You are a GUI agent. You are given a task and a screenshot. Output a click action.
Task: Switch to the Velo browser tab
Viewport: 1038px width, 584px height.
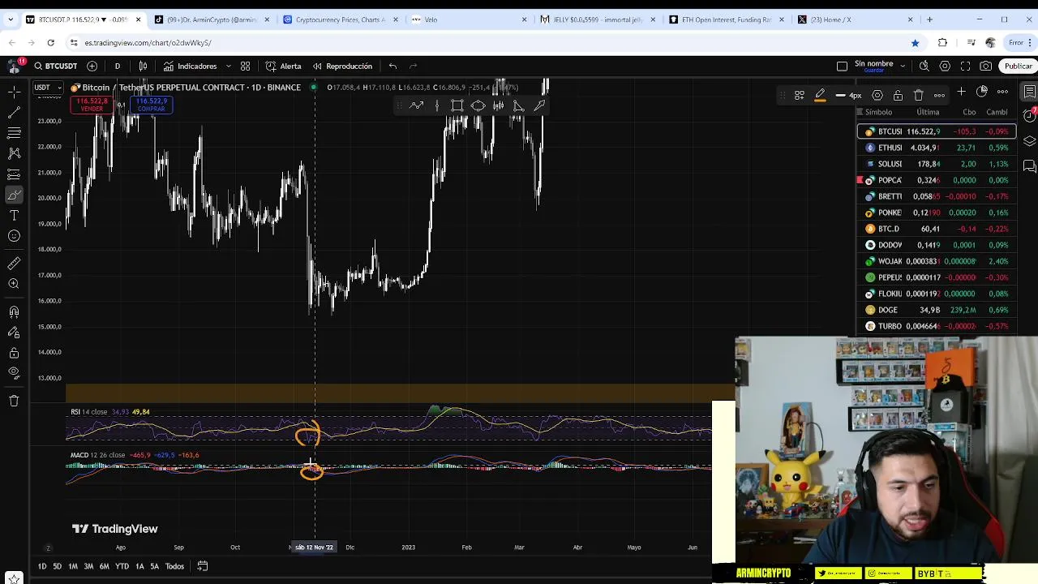[467, 19]
